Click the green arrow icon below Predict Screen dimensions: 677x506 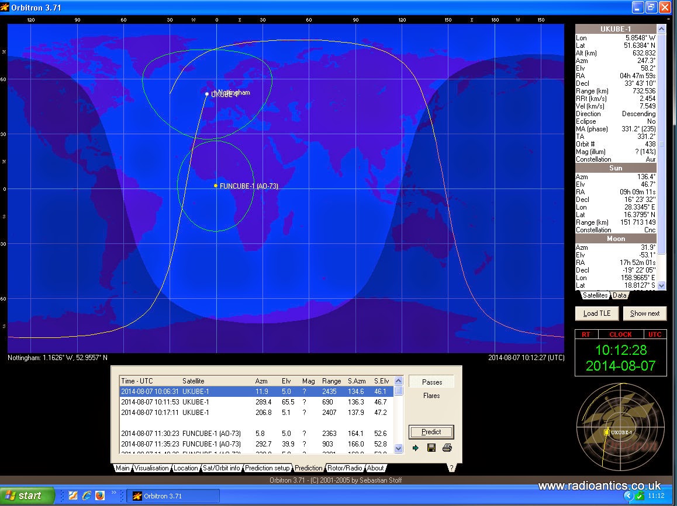coord(416,448)
